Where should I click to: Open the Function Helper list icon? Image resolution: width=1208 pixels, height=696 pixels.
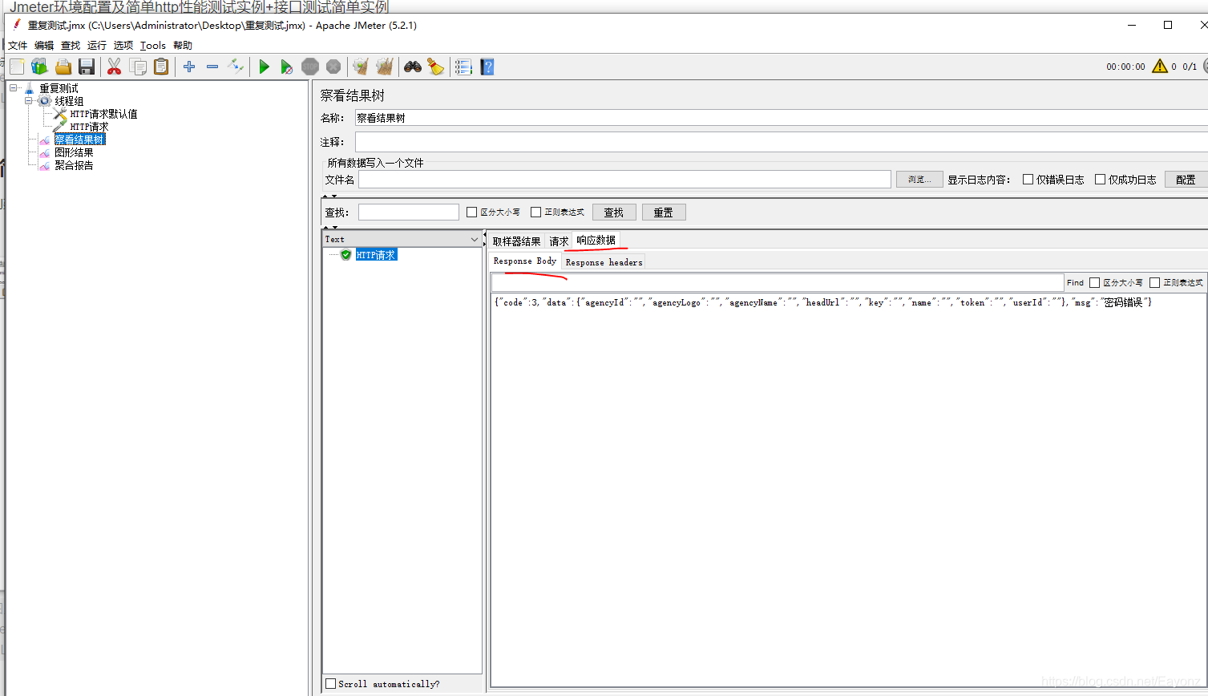pos(463,67)
